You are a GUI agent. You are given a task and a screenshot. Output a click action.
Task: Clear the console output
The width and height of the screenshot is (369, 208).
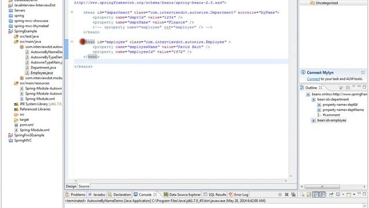click(x=302, y=195)
